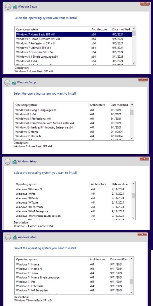The height and width of the screenshot is (306, 153).
Task: Click scroll-down arrow in the Windows 10 list
Action: coord(133,218)
